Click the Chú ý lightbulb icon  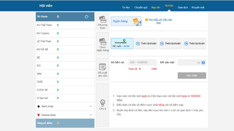(102, 102)
